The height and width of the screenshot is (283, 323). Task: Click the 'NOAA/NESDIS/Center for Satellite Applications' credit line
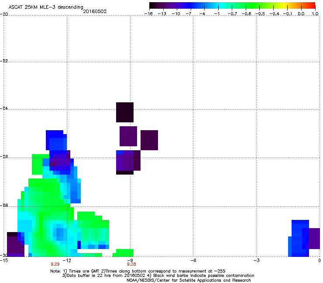(x=189, y=280)
